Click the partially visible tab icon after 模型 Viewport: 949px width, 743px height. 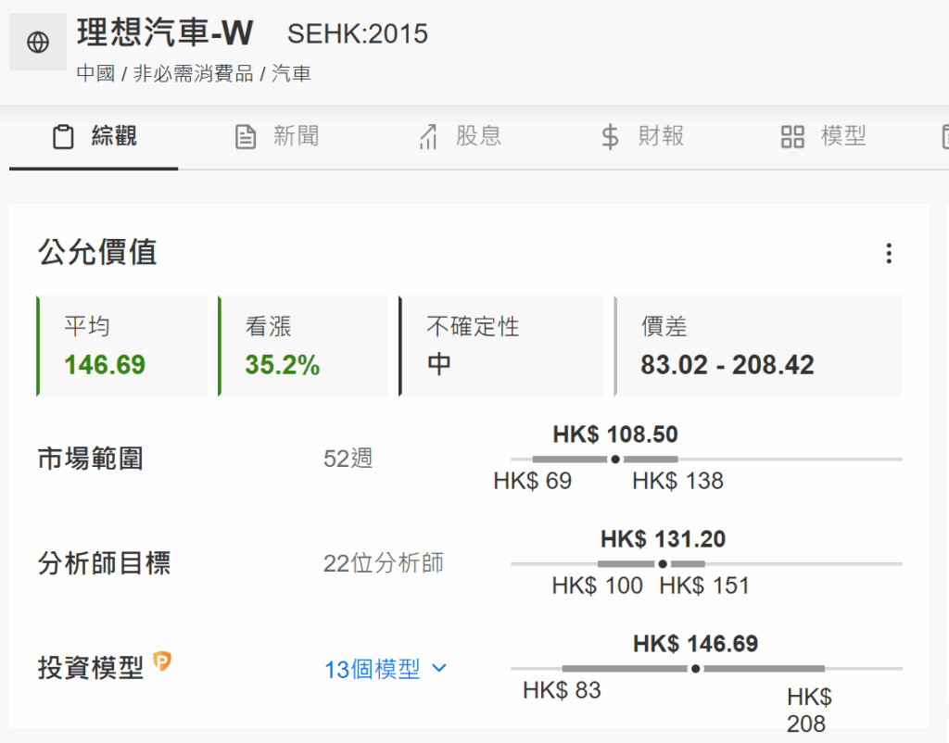click(945, 136)
